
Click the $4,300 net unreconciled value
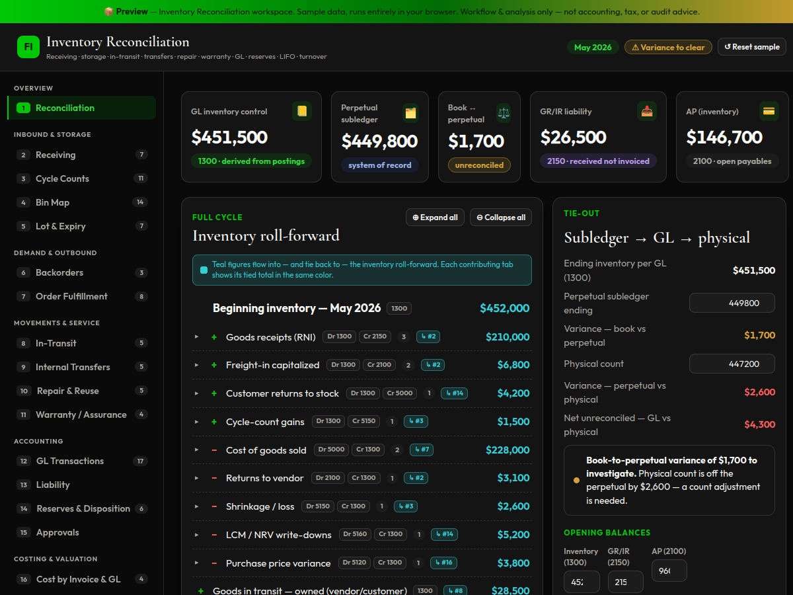(x=760, y=424)
